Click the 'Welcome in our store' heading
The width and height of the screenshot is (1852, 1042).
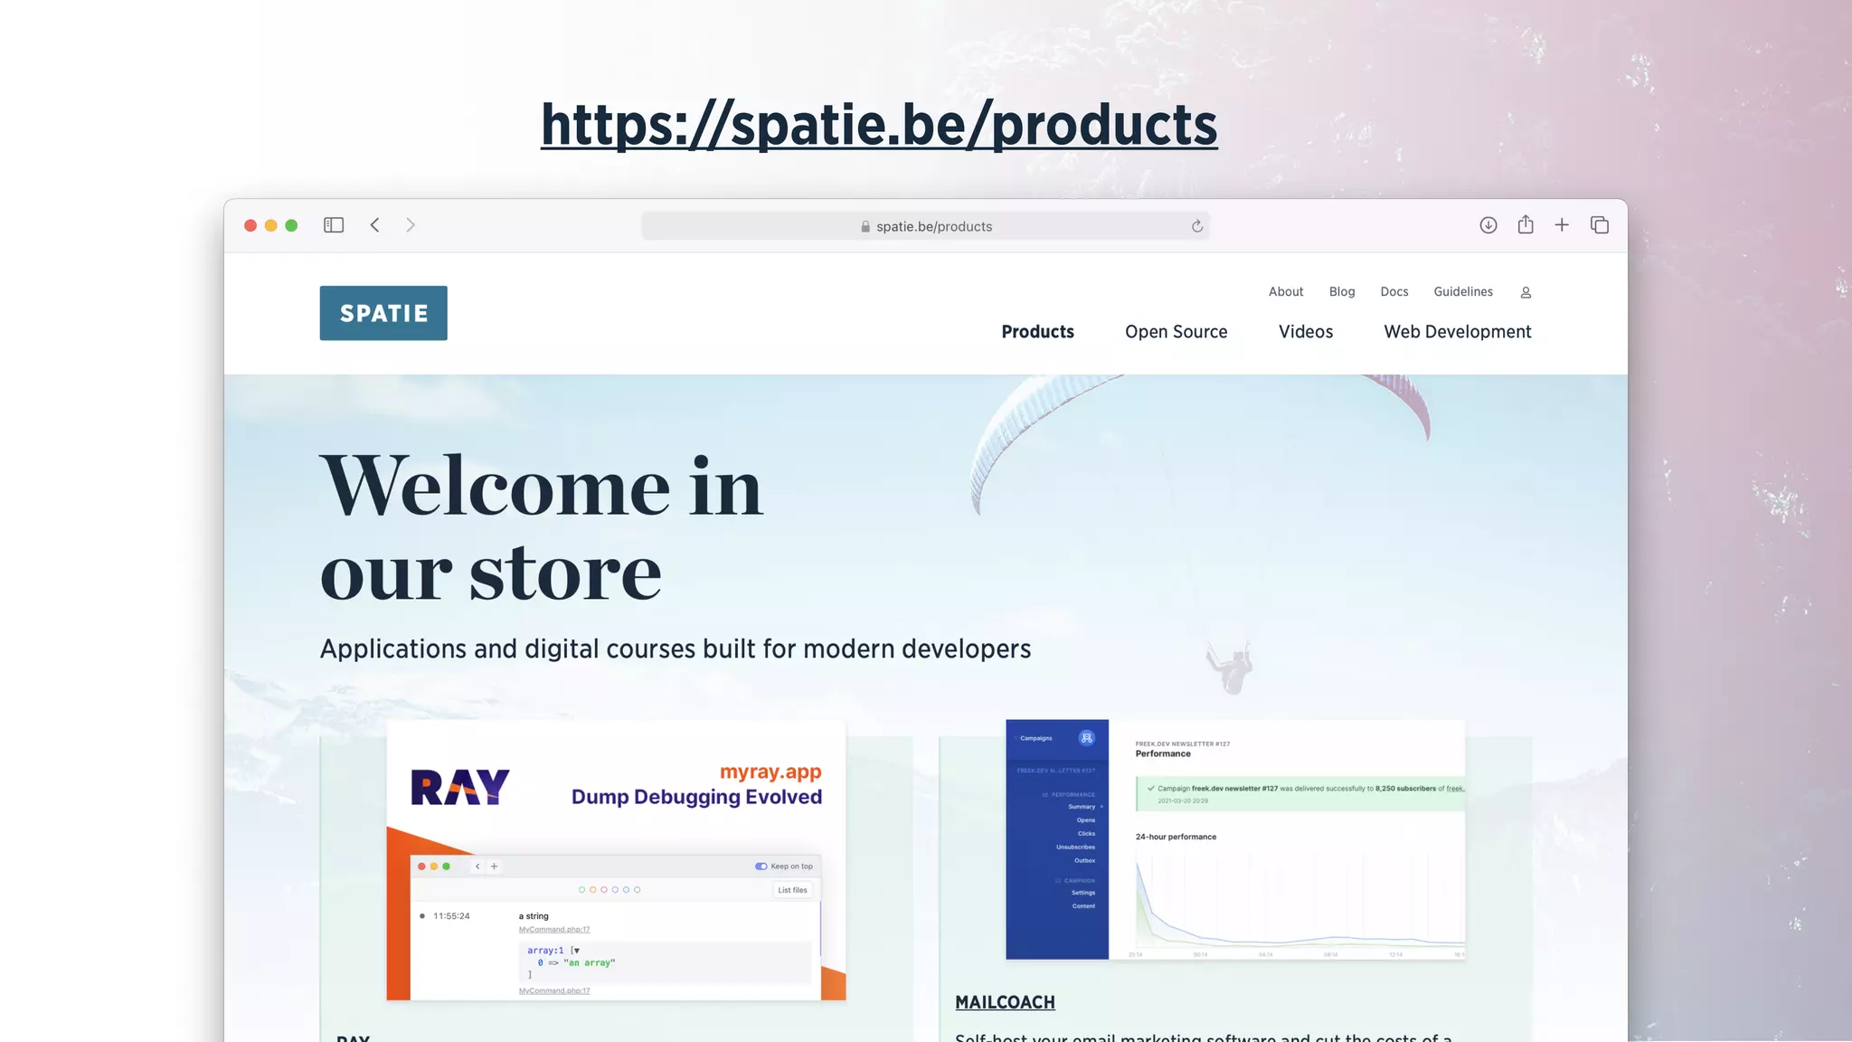pyautogui.click(x=542, y=529)
